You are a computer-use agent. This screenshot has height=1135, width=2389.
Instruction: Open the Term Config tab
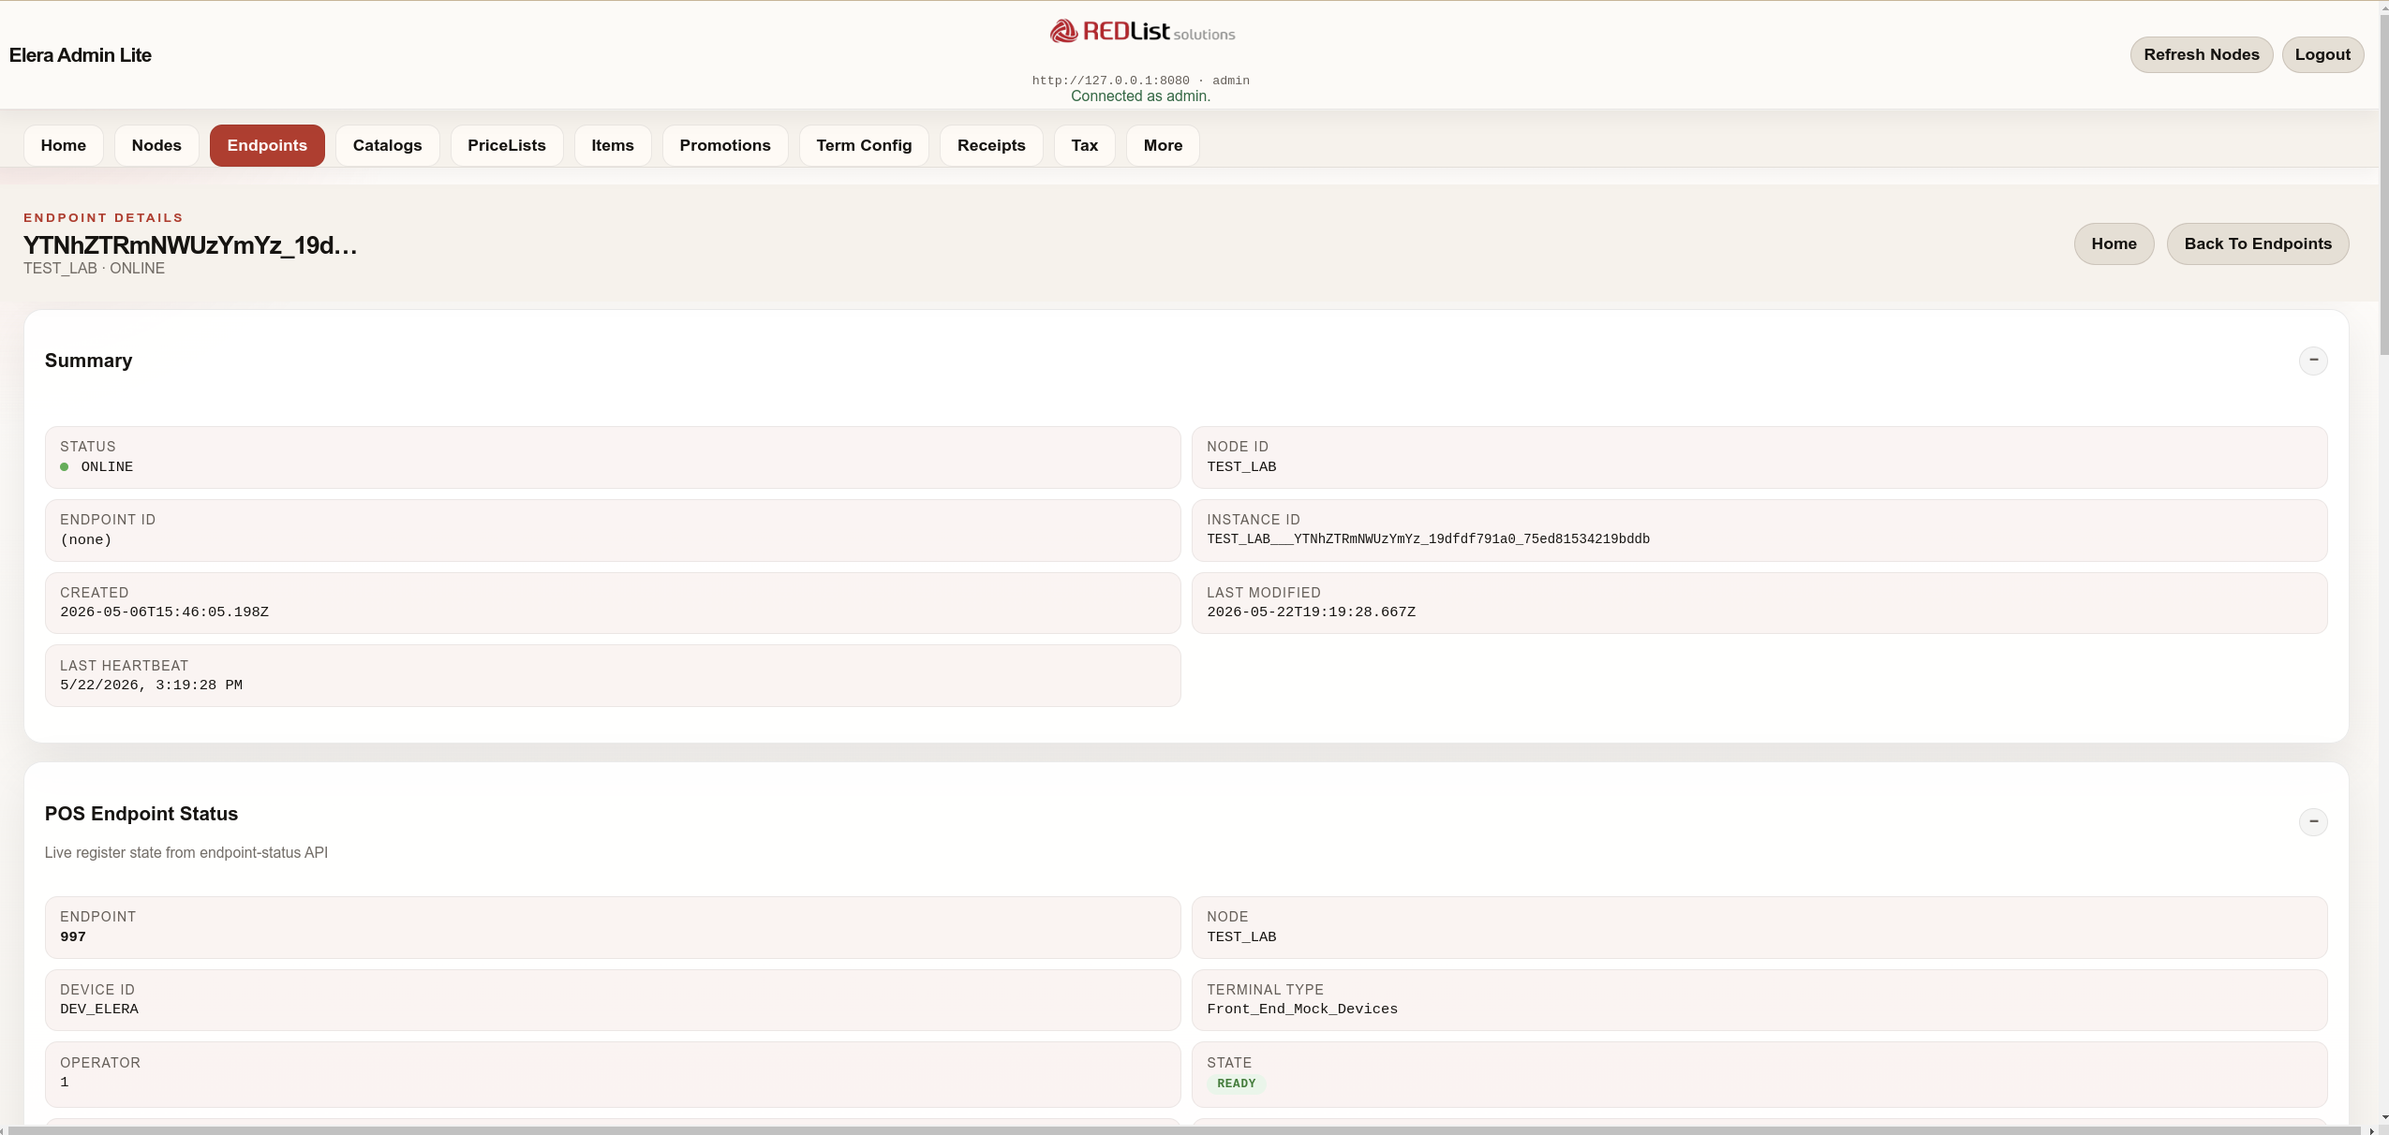click(x=864, y=145)
